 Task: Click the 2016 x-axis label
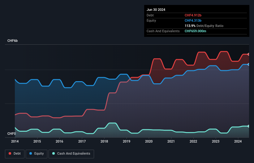pos(59,141)
